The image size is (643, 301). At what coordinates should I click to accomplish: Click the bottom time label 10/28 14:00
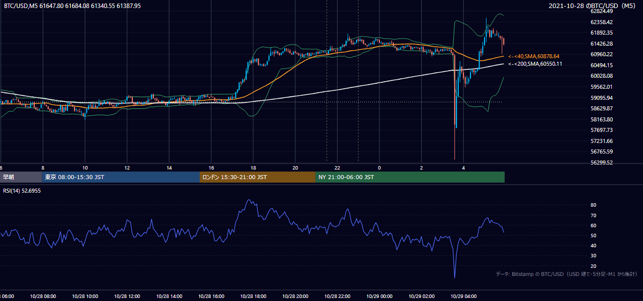(x=169, y=296)
